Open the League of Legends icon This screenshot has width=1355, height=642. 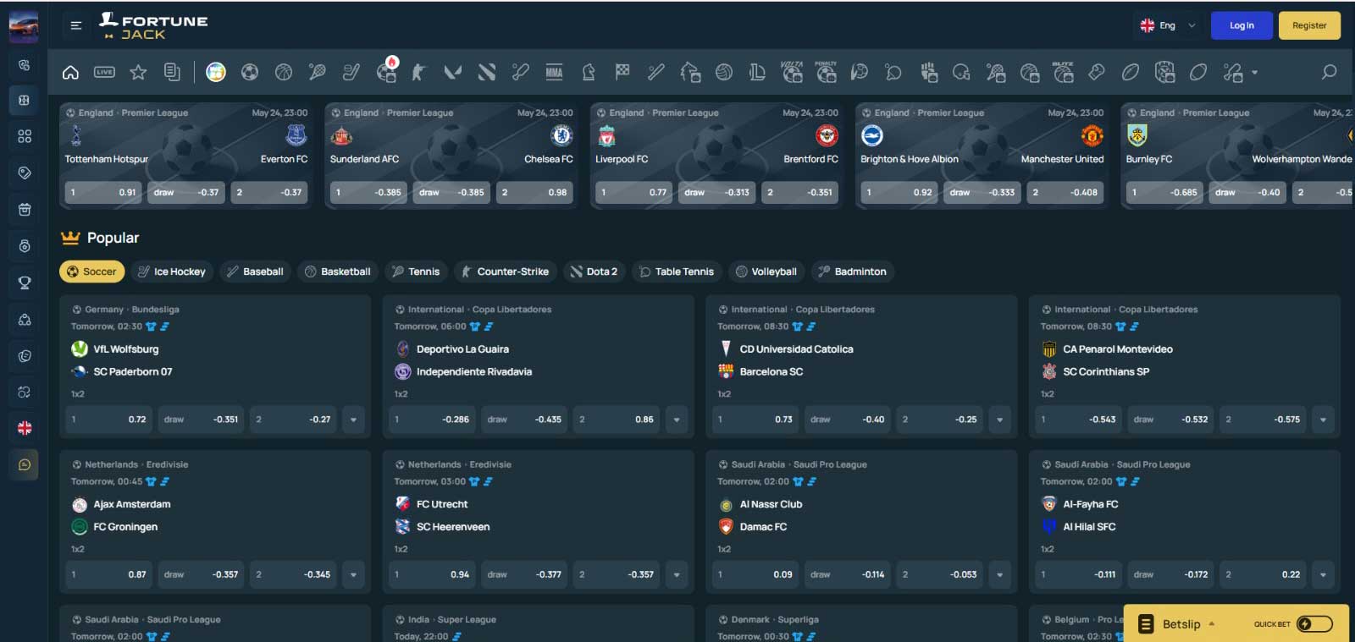tap(758, 73)
